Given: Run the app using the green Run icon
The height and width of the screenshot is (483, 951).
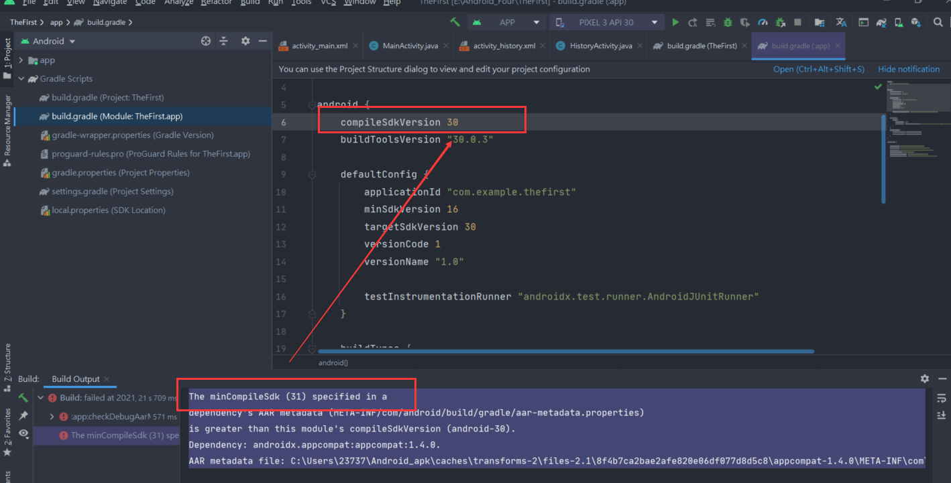Looking at the screenshot, I should coord(675,22).
